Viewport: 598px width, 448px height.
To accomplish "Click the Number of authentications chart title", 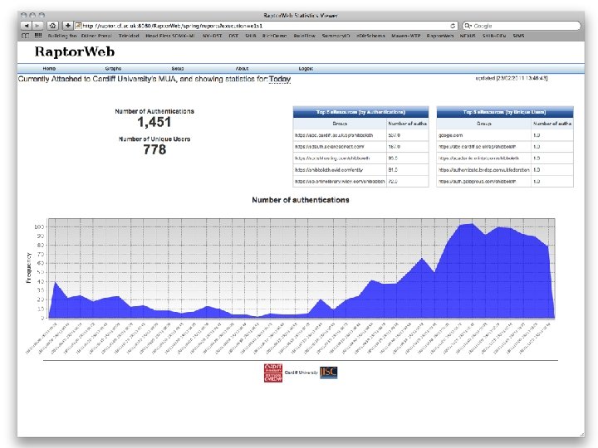I will click(301, 200).
